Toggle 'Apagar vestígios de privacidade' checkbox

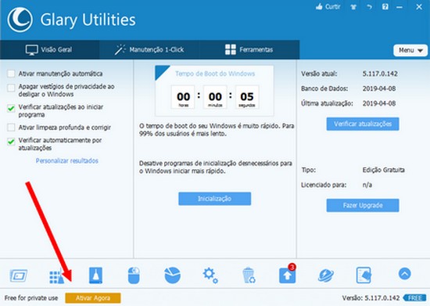[x=11, y=88]
